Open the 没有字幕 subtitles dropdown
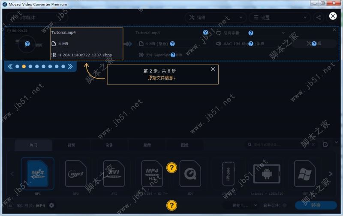 250,33
